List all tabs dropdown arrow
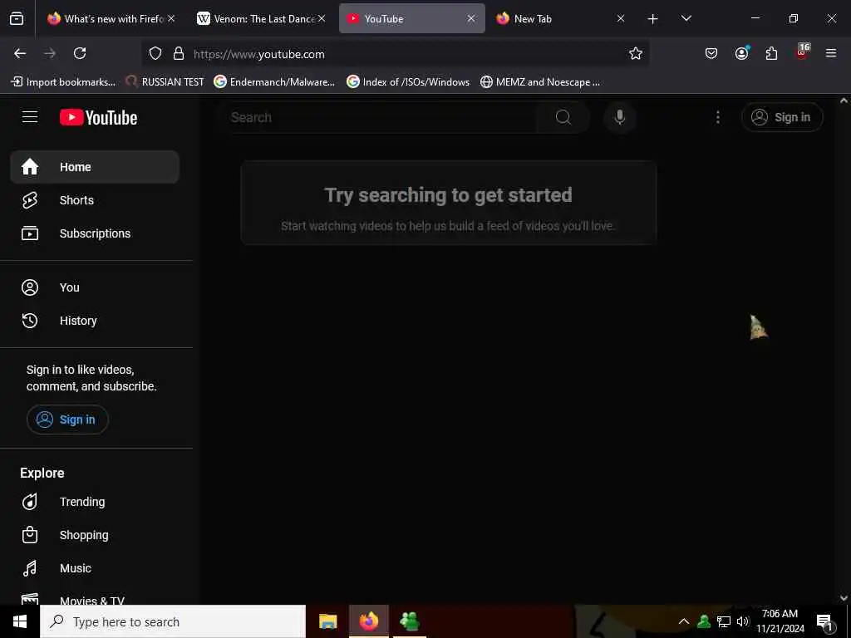Image resolution: width=851 pixels, height=638 pixels. point(686,18)
